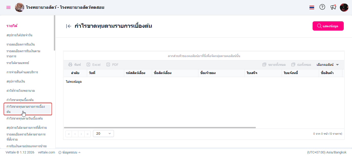Sort by ชื่อสัตว์เลี้ยง column header
The height and width of the screenshot is (156, 352).
point(175,73)
